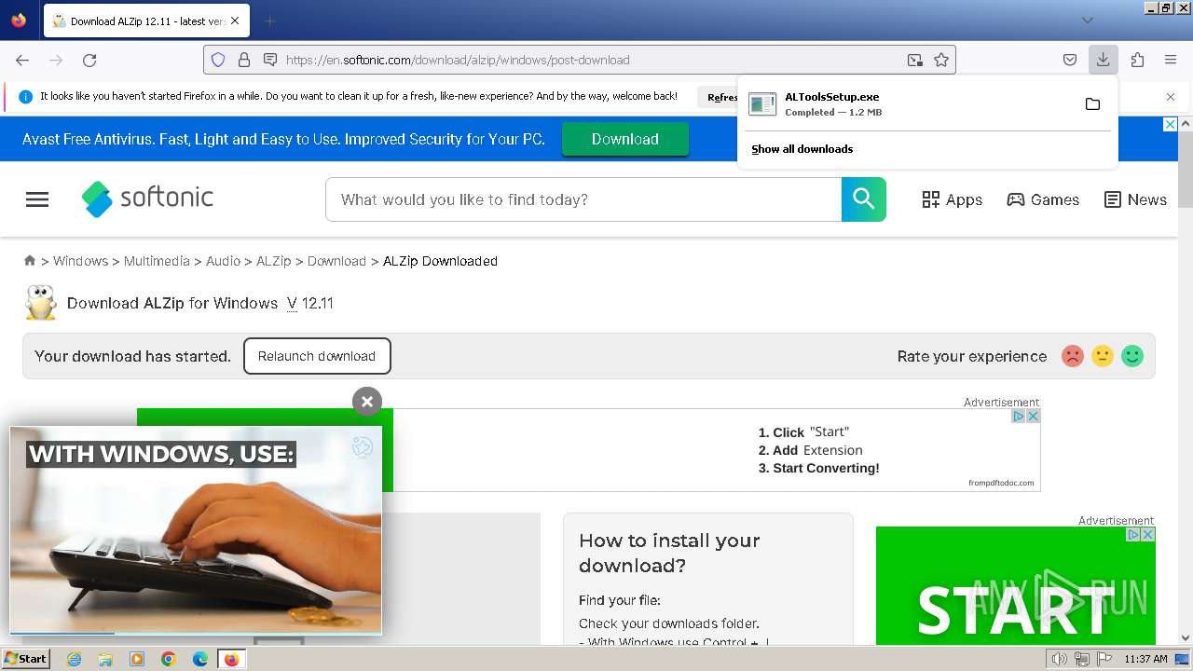This screenshot has width=1193, height=671.
Task: Open Save to Pocket icon
Action: coord(1070,60)
